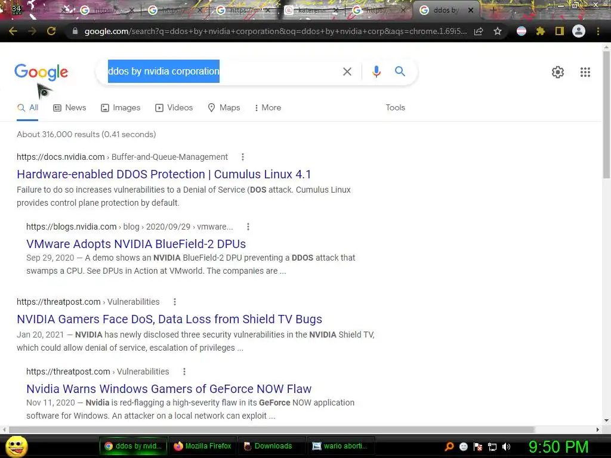Switch to the Images results tab

click(121, 107)
